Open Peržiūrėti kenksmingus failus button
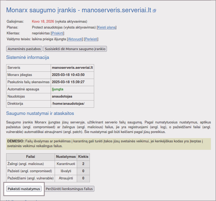The image size is (216, 201). point(69,189)
